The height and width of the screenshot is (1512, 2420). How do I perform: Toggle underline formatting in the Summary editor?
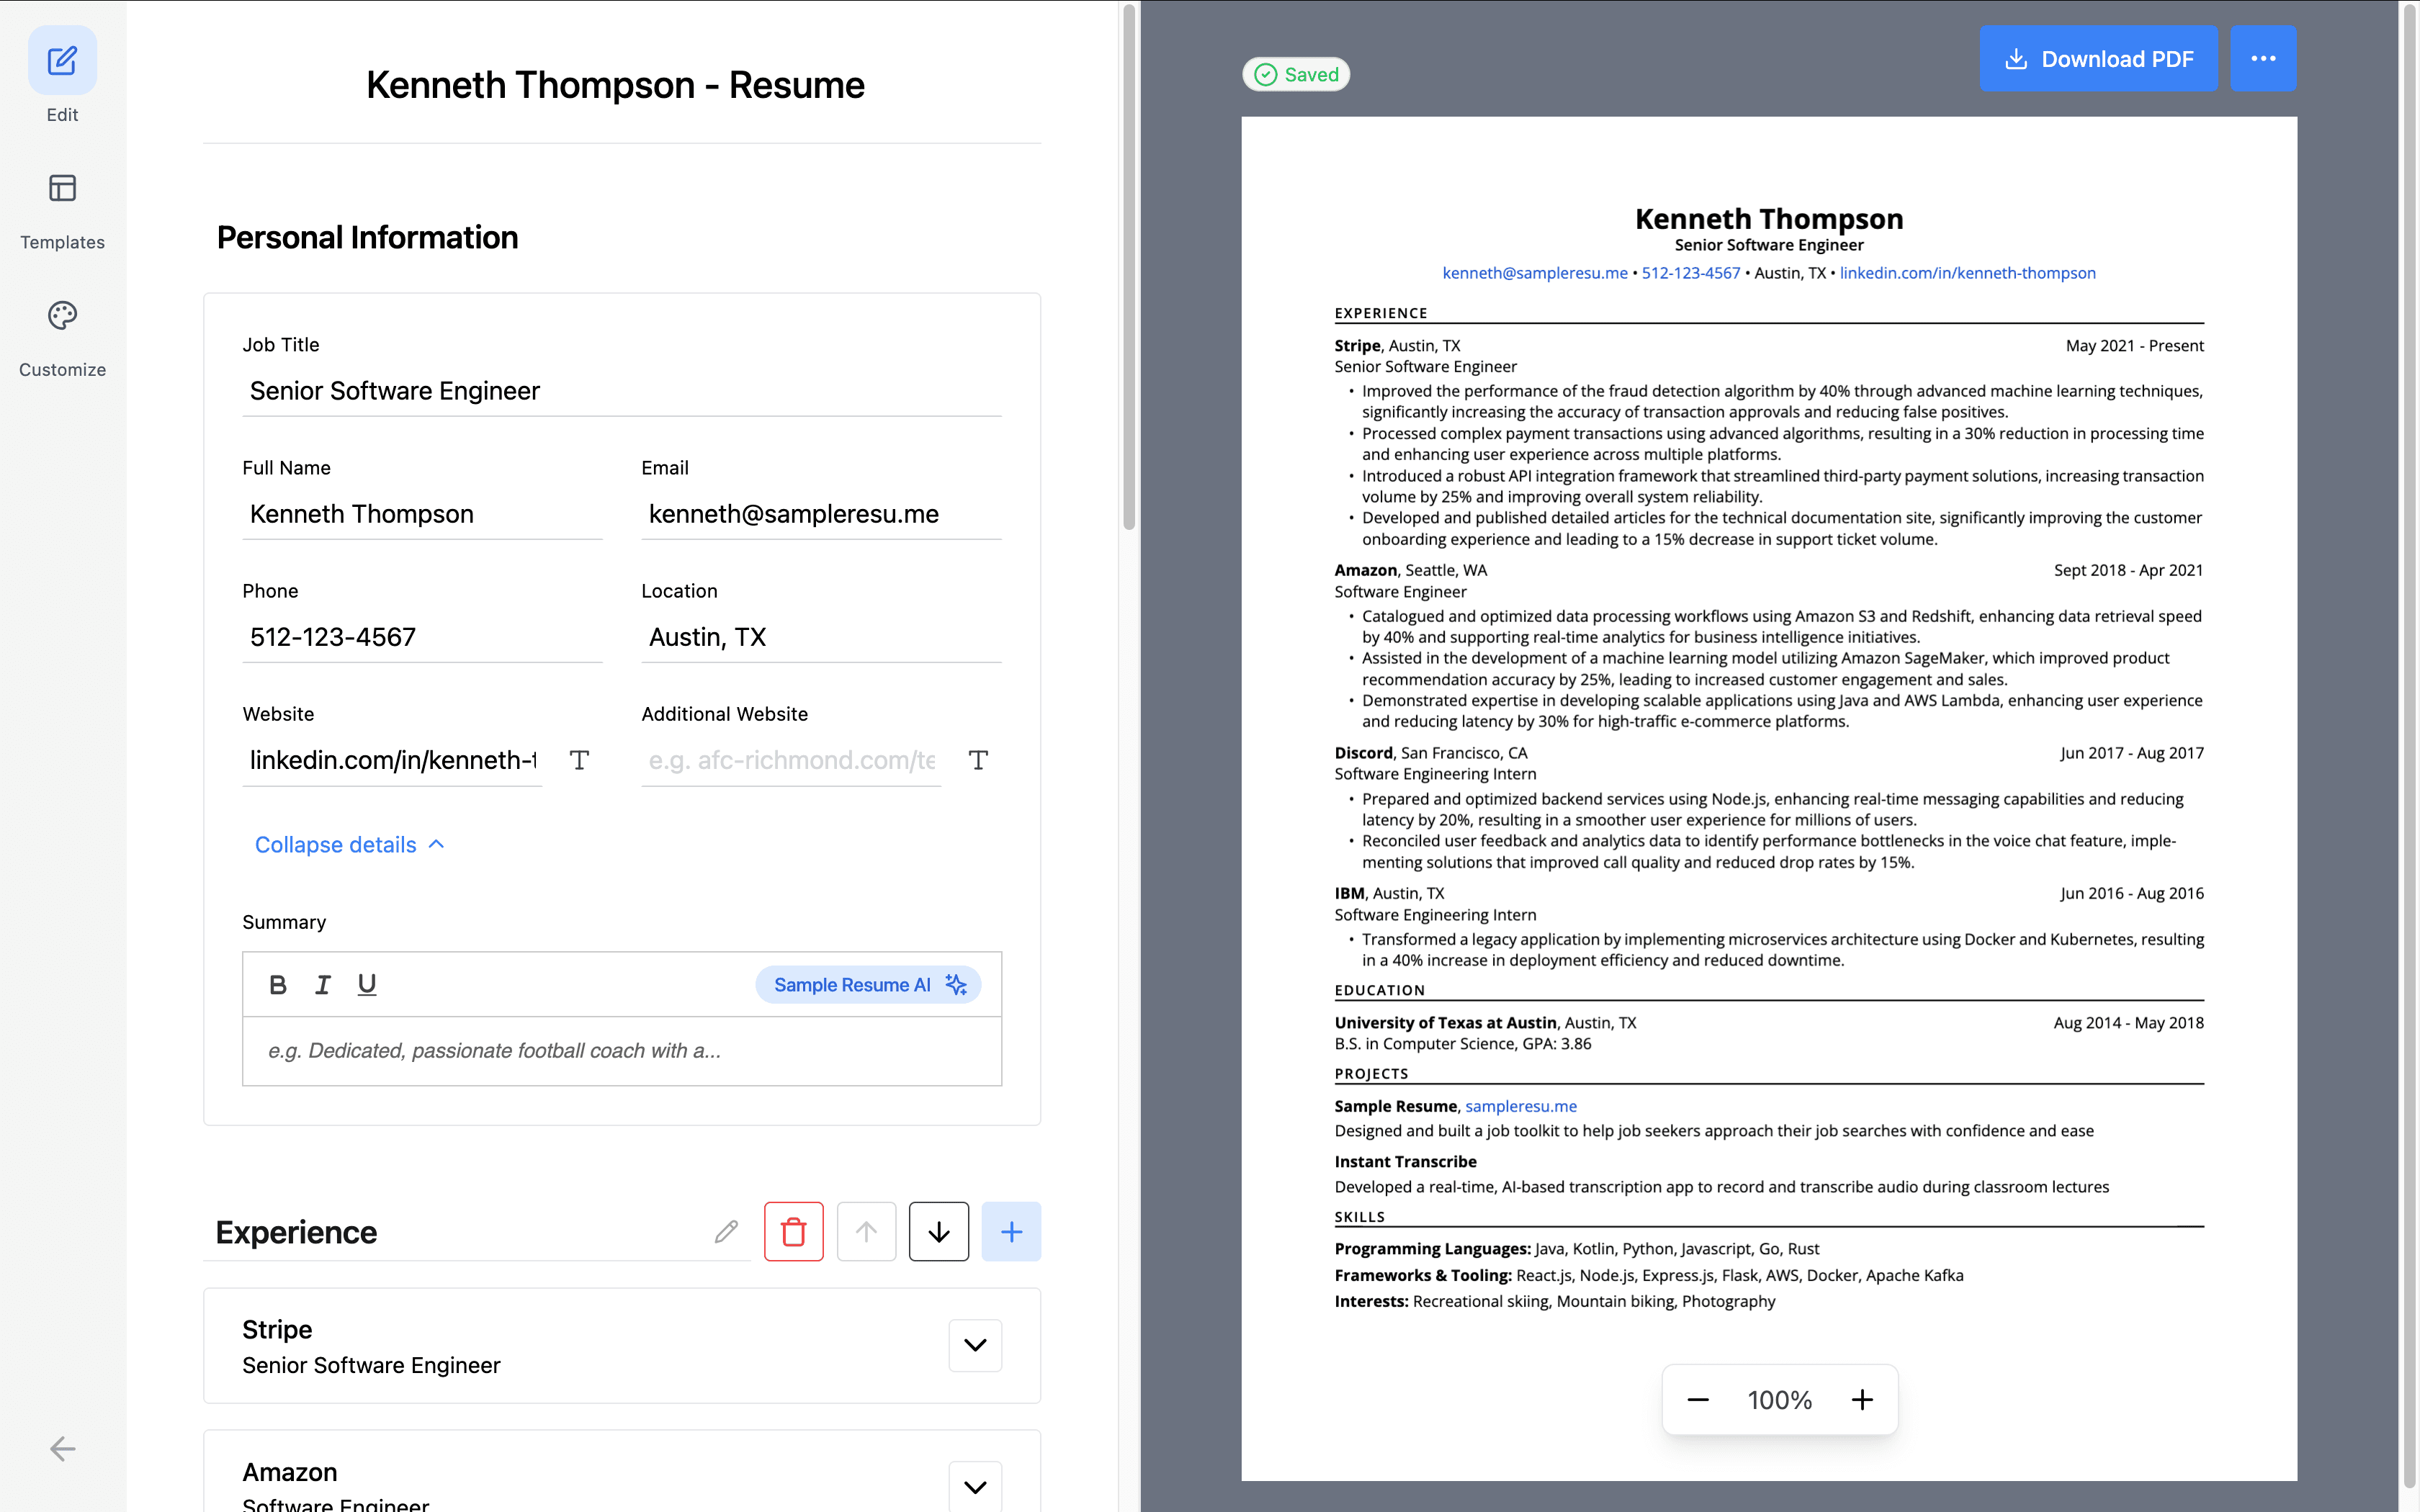point(366,984)
